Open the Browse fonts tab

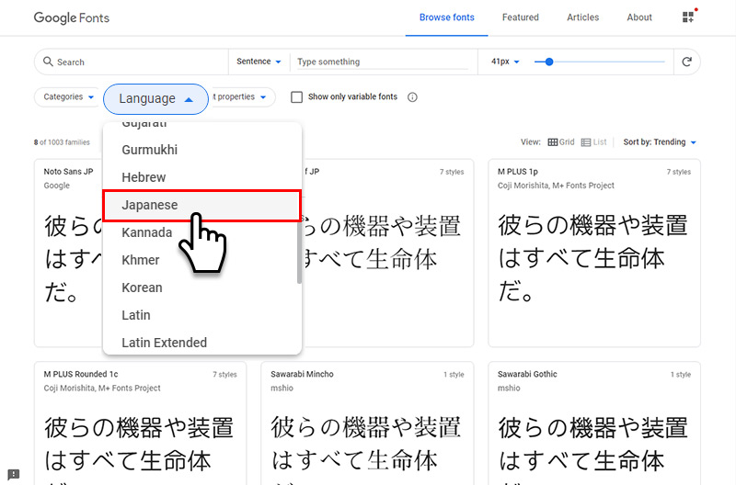[x=447, y=17]
